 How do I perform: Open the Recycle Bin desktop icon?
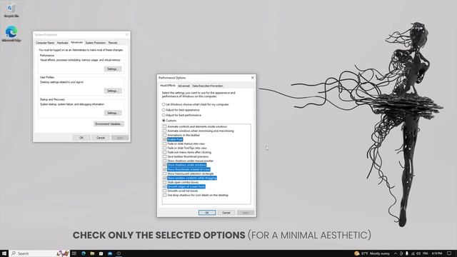[11, 11]
